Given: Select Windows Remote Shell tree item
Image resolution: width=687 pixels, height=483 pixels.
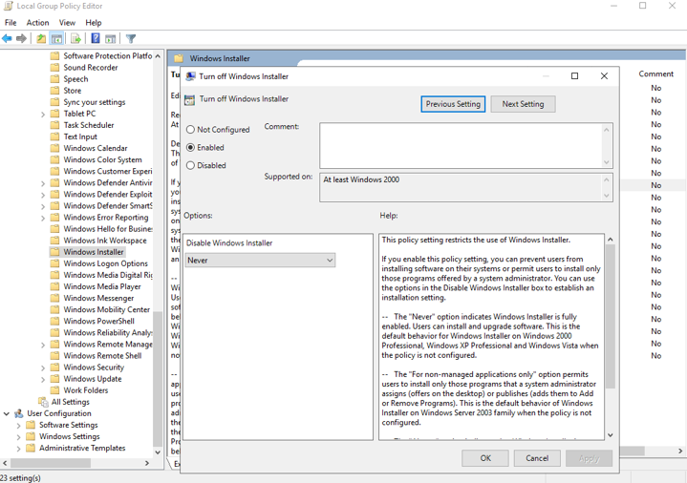Looking at the screenshot, I should pyautogui.click(x=102, y=356).
